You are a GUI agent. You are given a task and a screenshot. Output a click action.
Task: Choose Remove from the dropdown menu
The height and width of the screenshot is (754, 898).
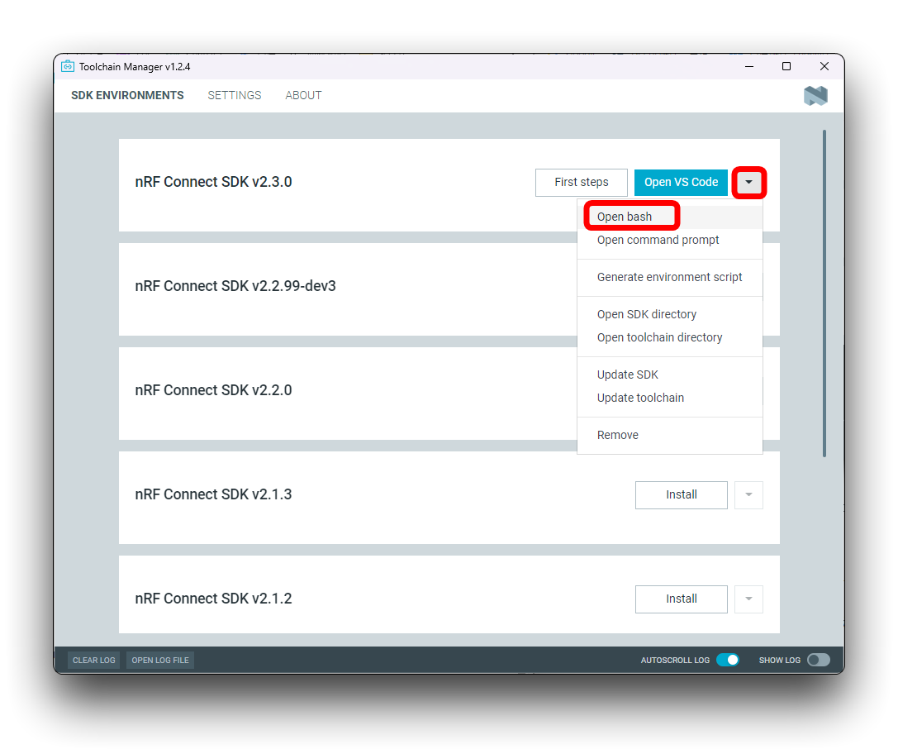(669, 435)
